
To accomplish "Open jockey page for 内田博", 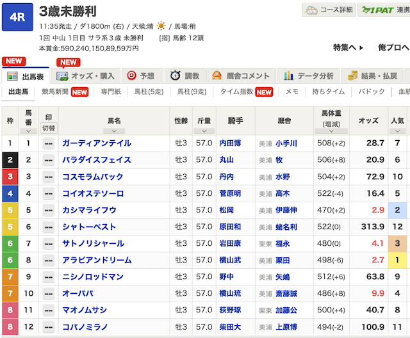I will coord(231,143).
